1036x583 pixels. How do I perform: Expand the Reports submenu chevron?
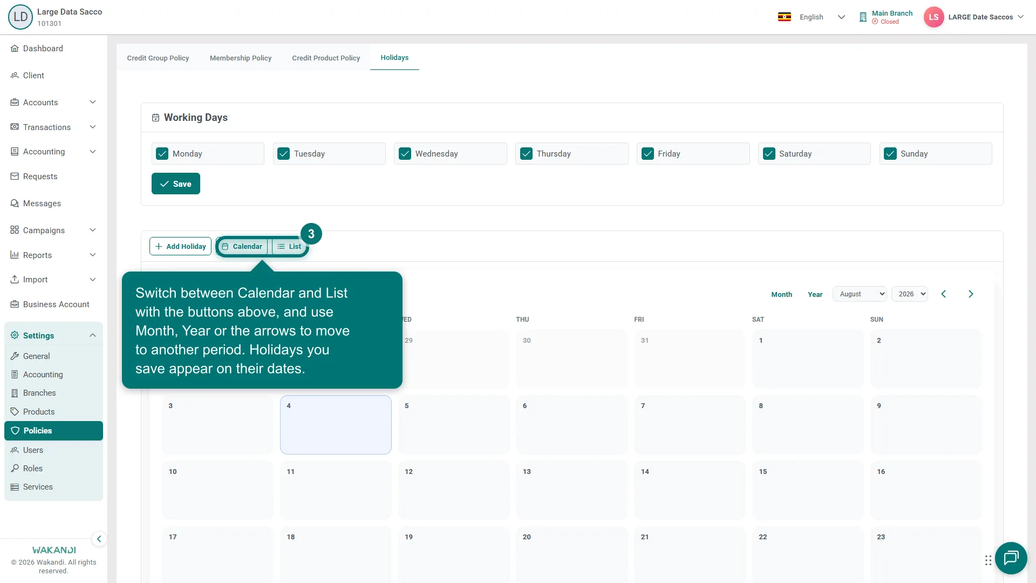93,255
